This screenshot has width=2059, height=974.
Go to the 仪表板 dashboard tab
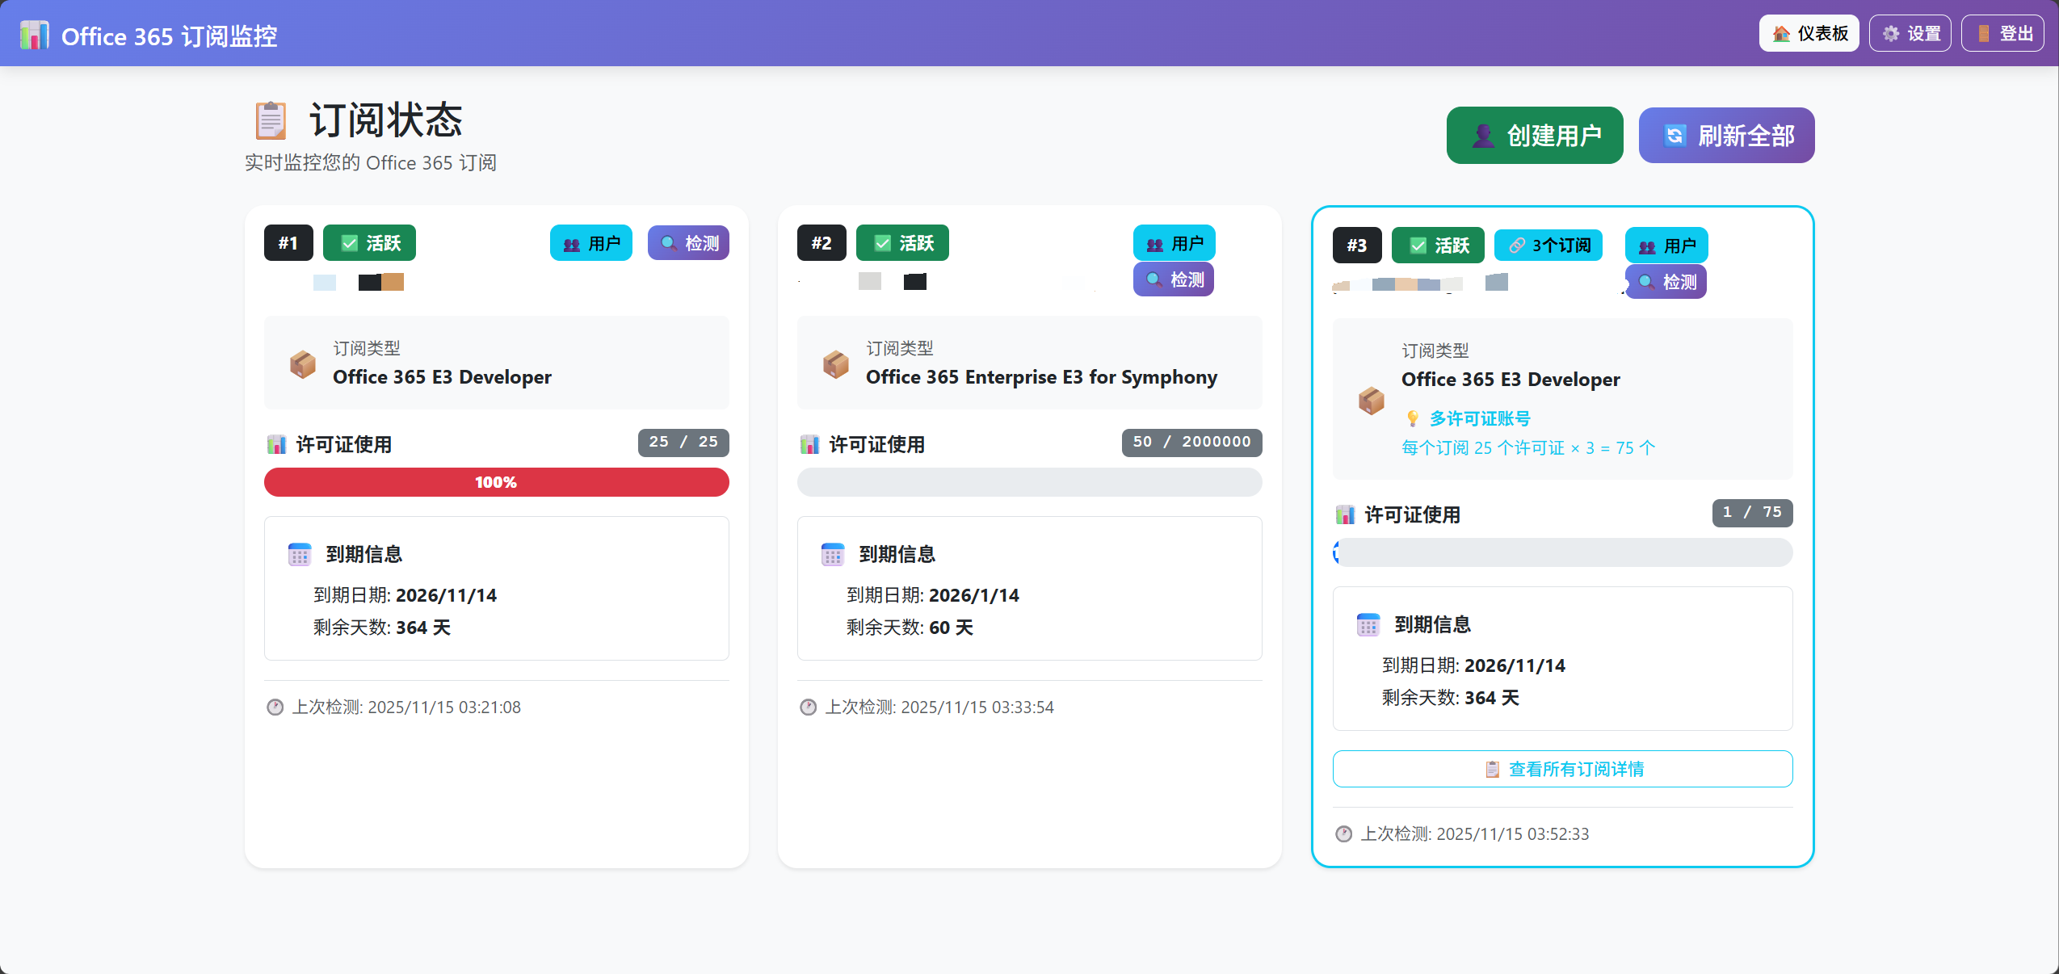coord(1809,34)
